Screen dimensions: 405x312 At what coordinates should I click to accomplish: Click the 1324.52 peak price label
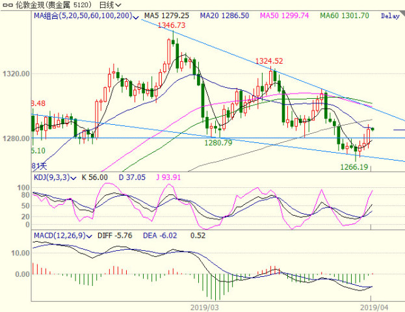click(x=269, y=61)
